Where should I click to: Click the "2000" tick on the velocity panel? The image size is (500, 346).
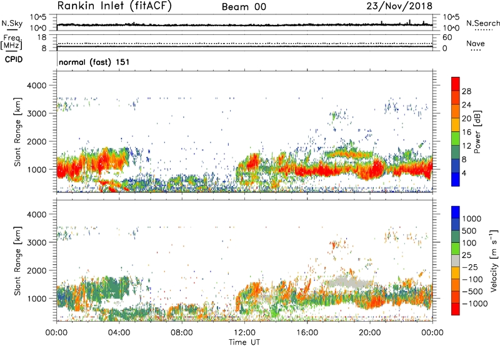coord(37,270)
